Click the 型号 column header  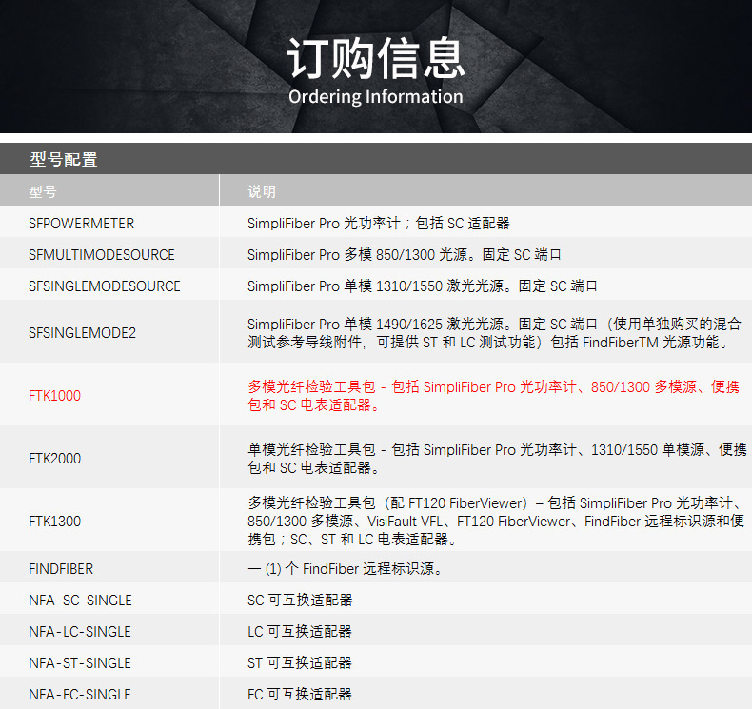[x=43, y=191]
